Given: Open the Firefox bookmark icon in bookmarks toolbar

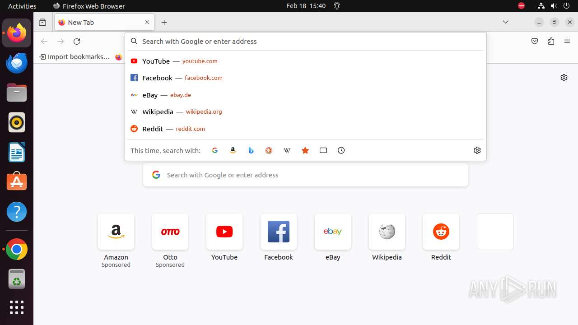Looking at the screenshot, I should pyautogui.click(x=118, y=57).
